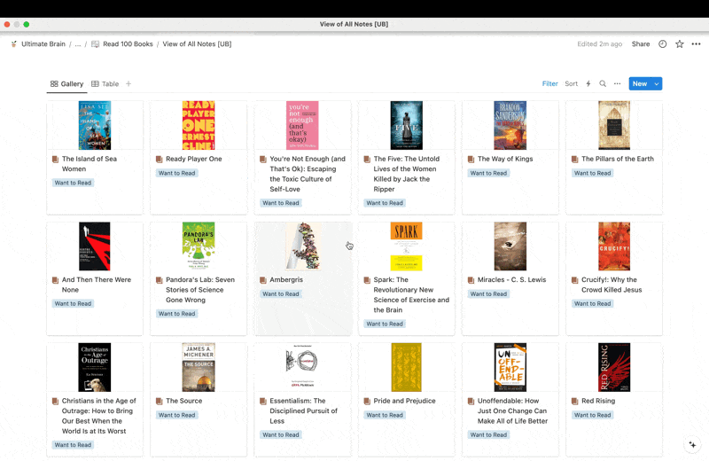Open the AI assistant sparkle button
This screenshot has width=709, height=461.
point(692,444)
